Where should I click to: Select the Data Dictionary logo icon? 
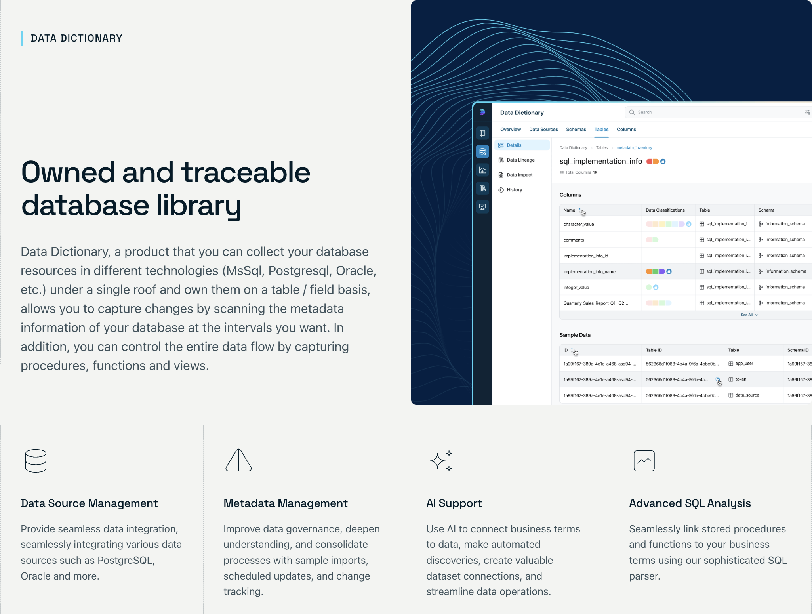(x=482, y=112)
